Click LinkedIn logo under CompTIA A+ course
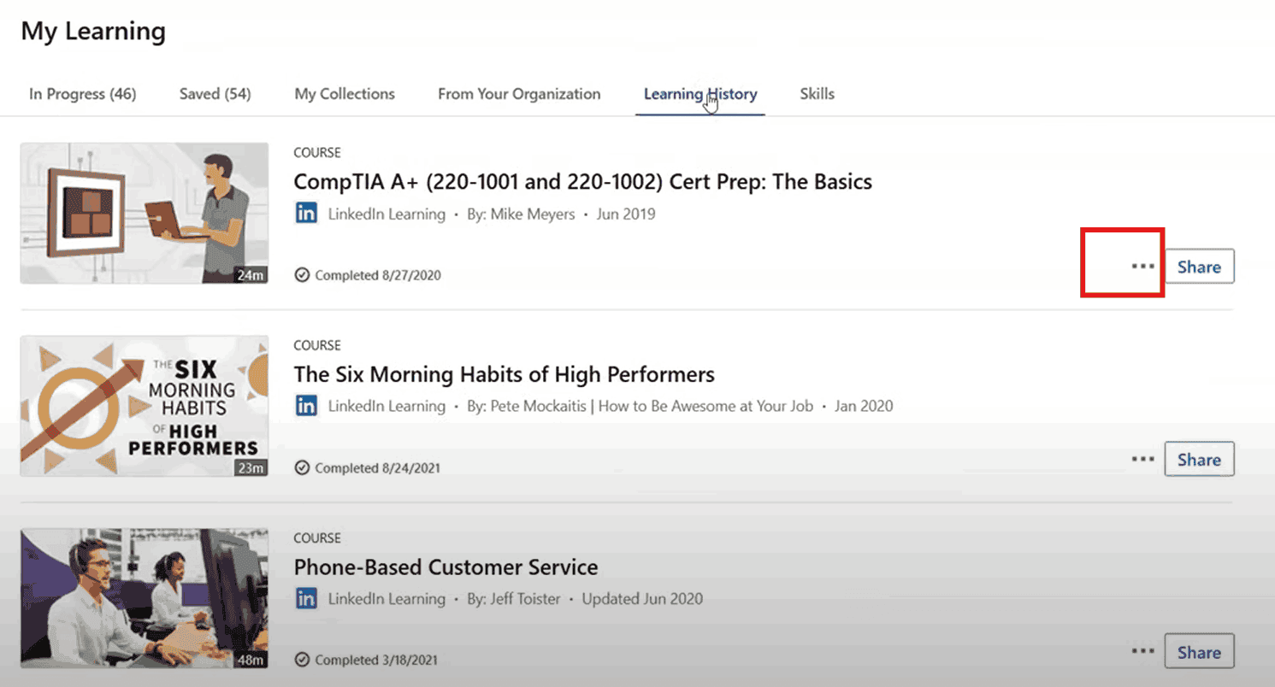 [306, 214]
